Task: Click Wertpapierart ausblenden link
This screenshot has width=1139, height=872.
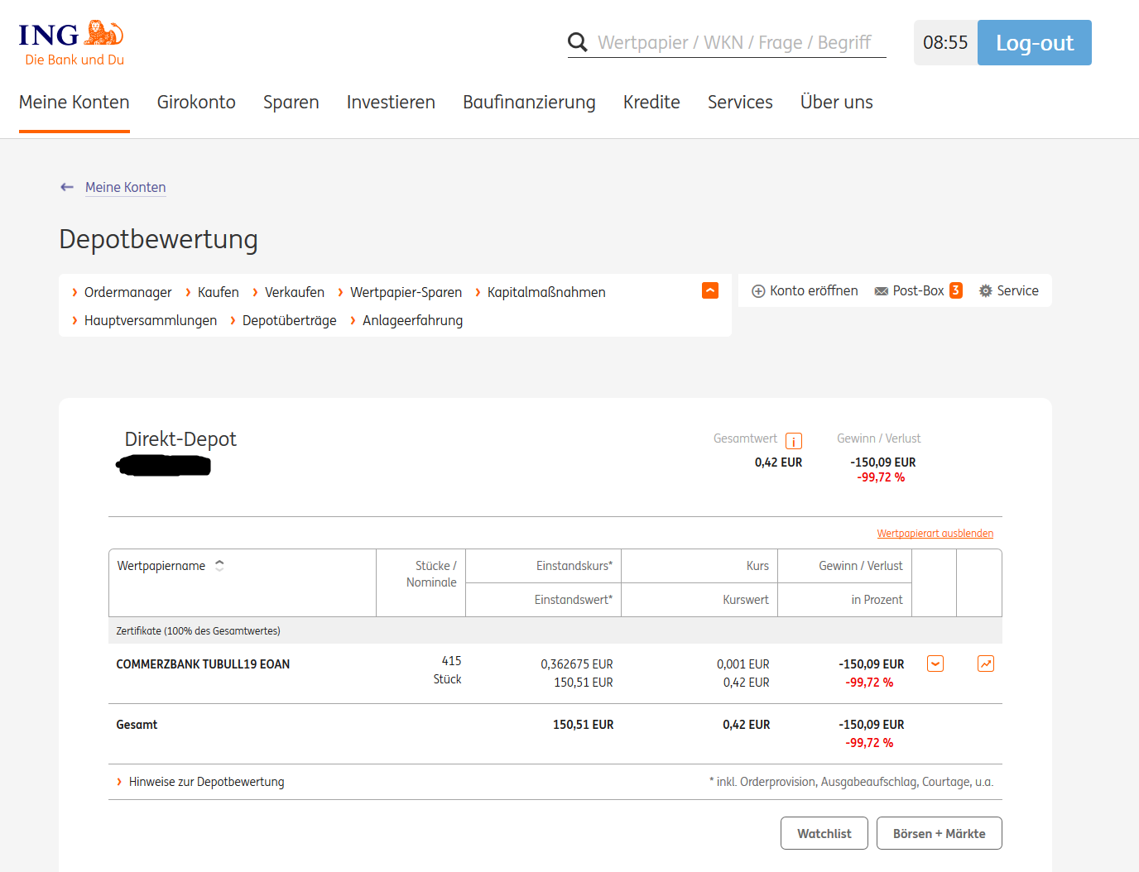Action: 935,534
